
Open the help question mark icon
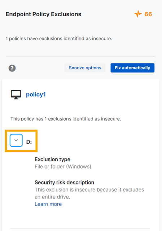[x=12, y=68]
